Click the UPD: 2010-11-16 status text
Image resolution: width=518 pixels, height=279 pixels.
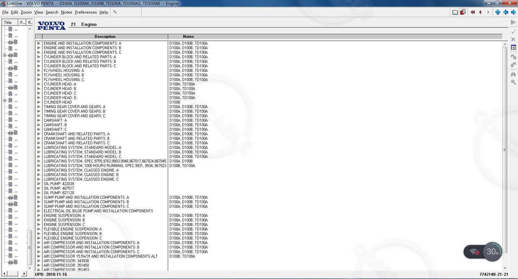click(51, 274)
